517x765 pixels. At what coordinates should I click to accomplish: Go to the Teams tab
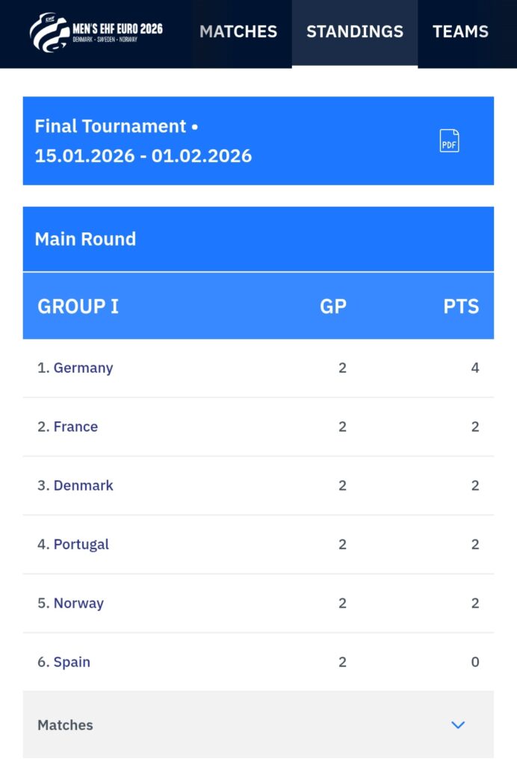tap(460, 31)
